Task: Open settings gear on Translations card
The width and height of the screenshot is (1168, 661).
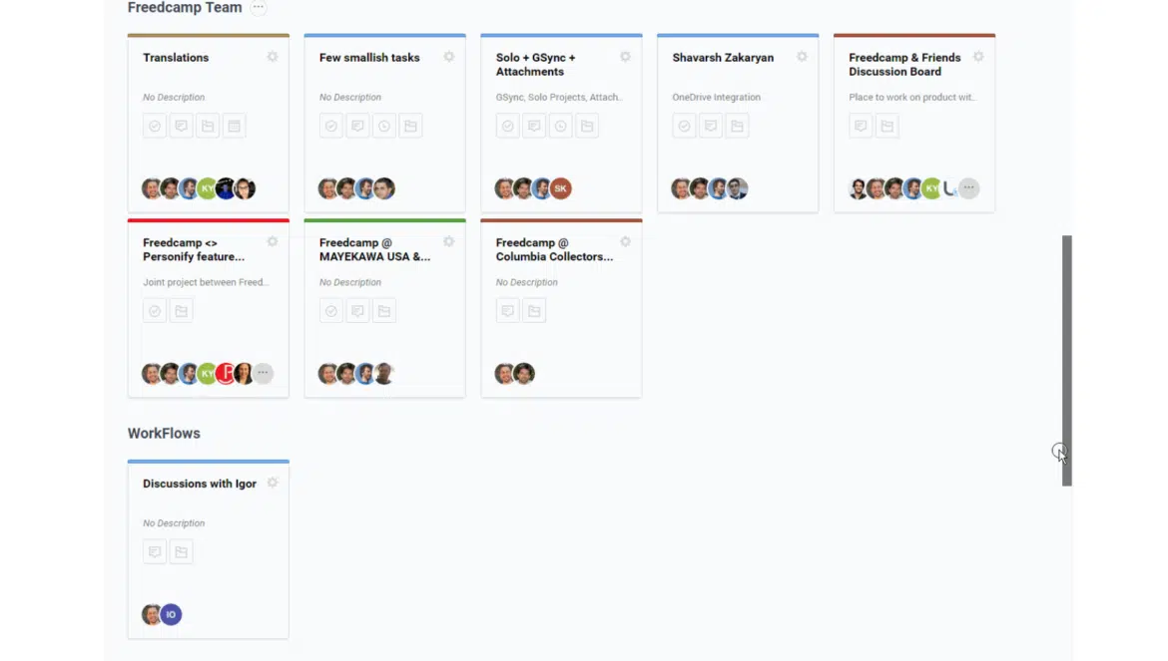Action: pyautogui.click(x=273, y=58)
